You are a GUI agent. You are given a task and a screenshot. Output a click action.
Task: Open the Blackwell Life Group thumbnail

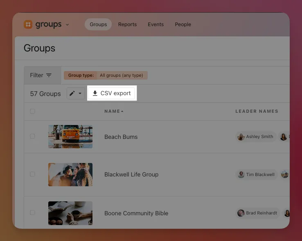click(70, 174)
